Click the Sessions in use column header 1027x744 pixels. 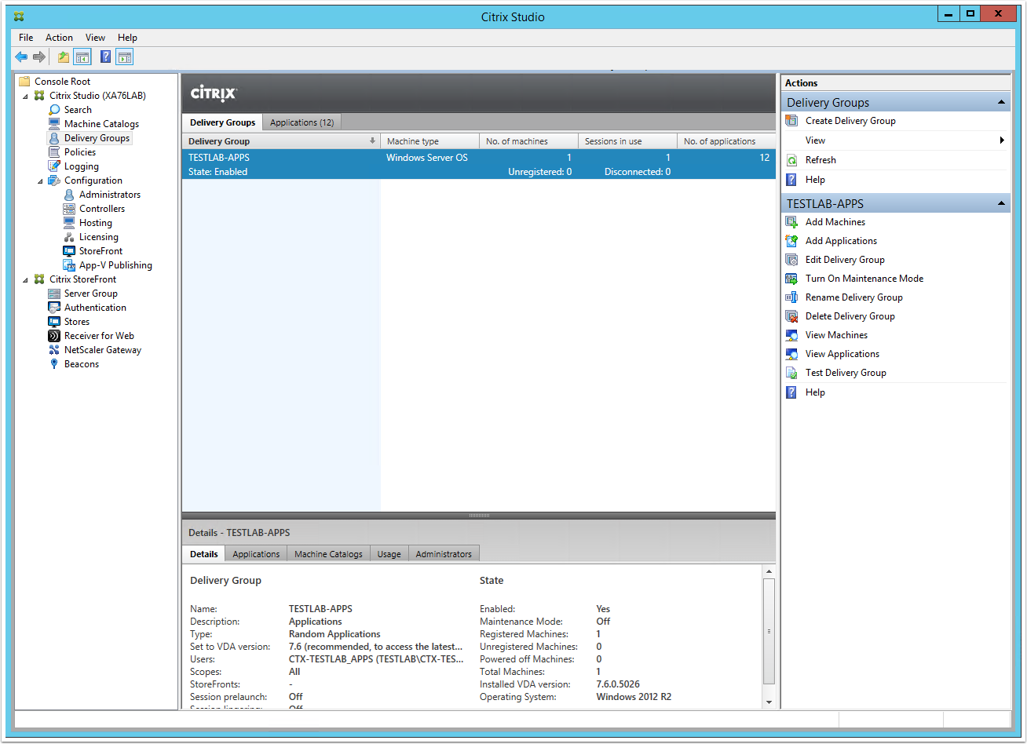pos(627,141)
